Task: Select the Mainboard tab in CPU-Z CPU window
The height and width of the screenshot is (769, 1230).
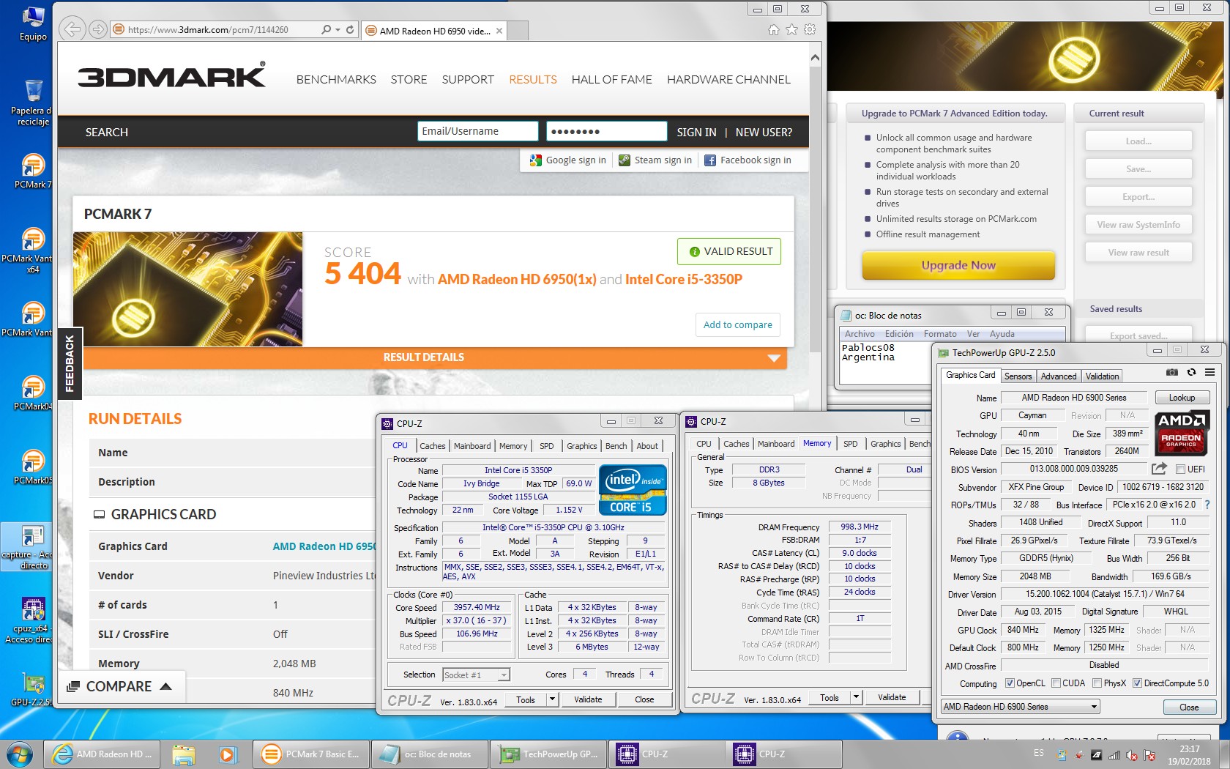Action: pyautogui.click(x=472, y=446)
